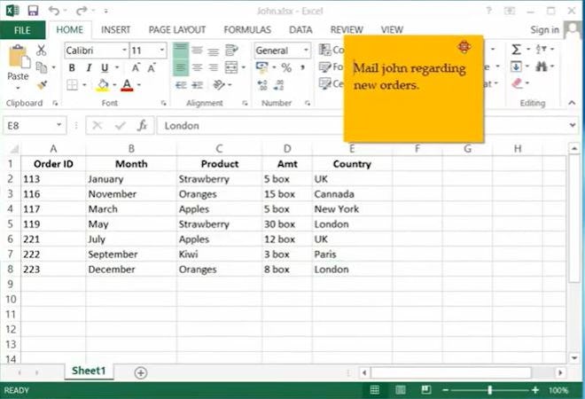Increase decimal places
Image resolution: width=585 pixels, height=399 pixels.
click(x=262, y=85)
